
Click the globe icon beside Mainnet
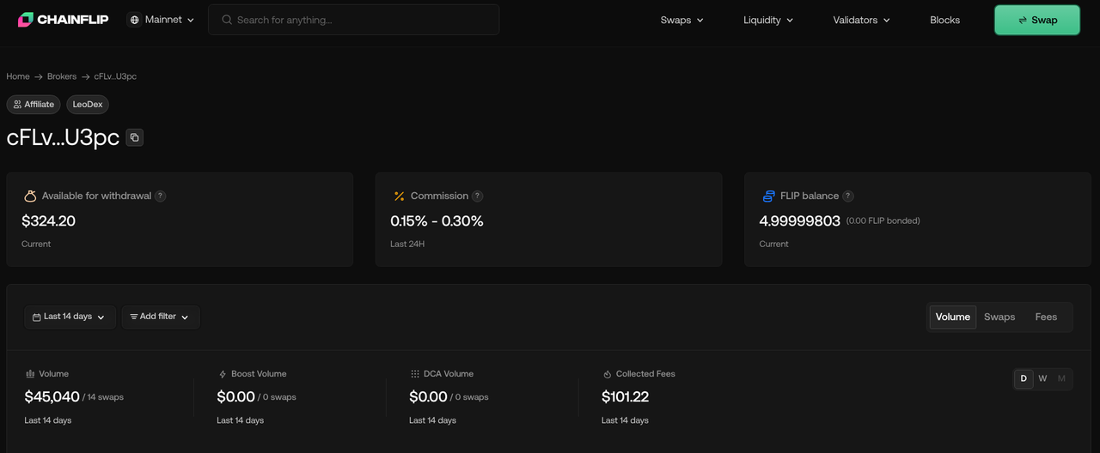[135, 20]
